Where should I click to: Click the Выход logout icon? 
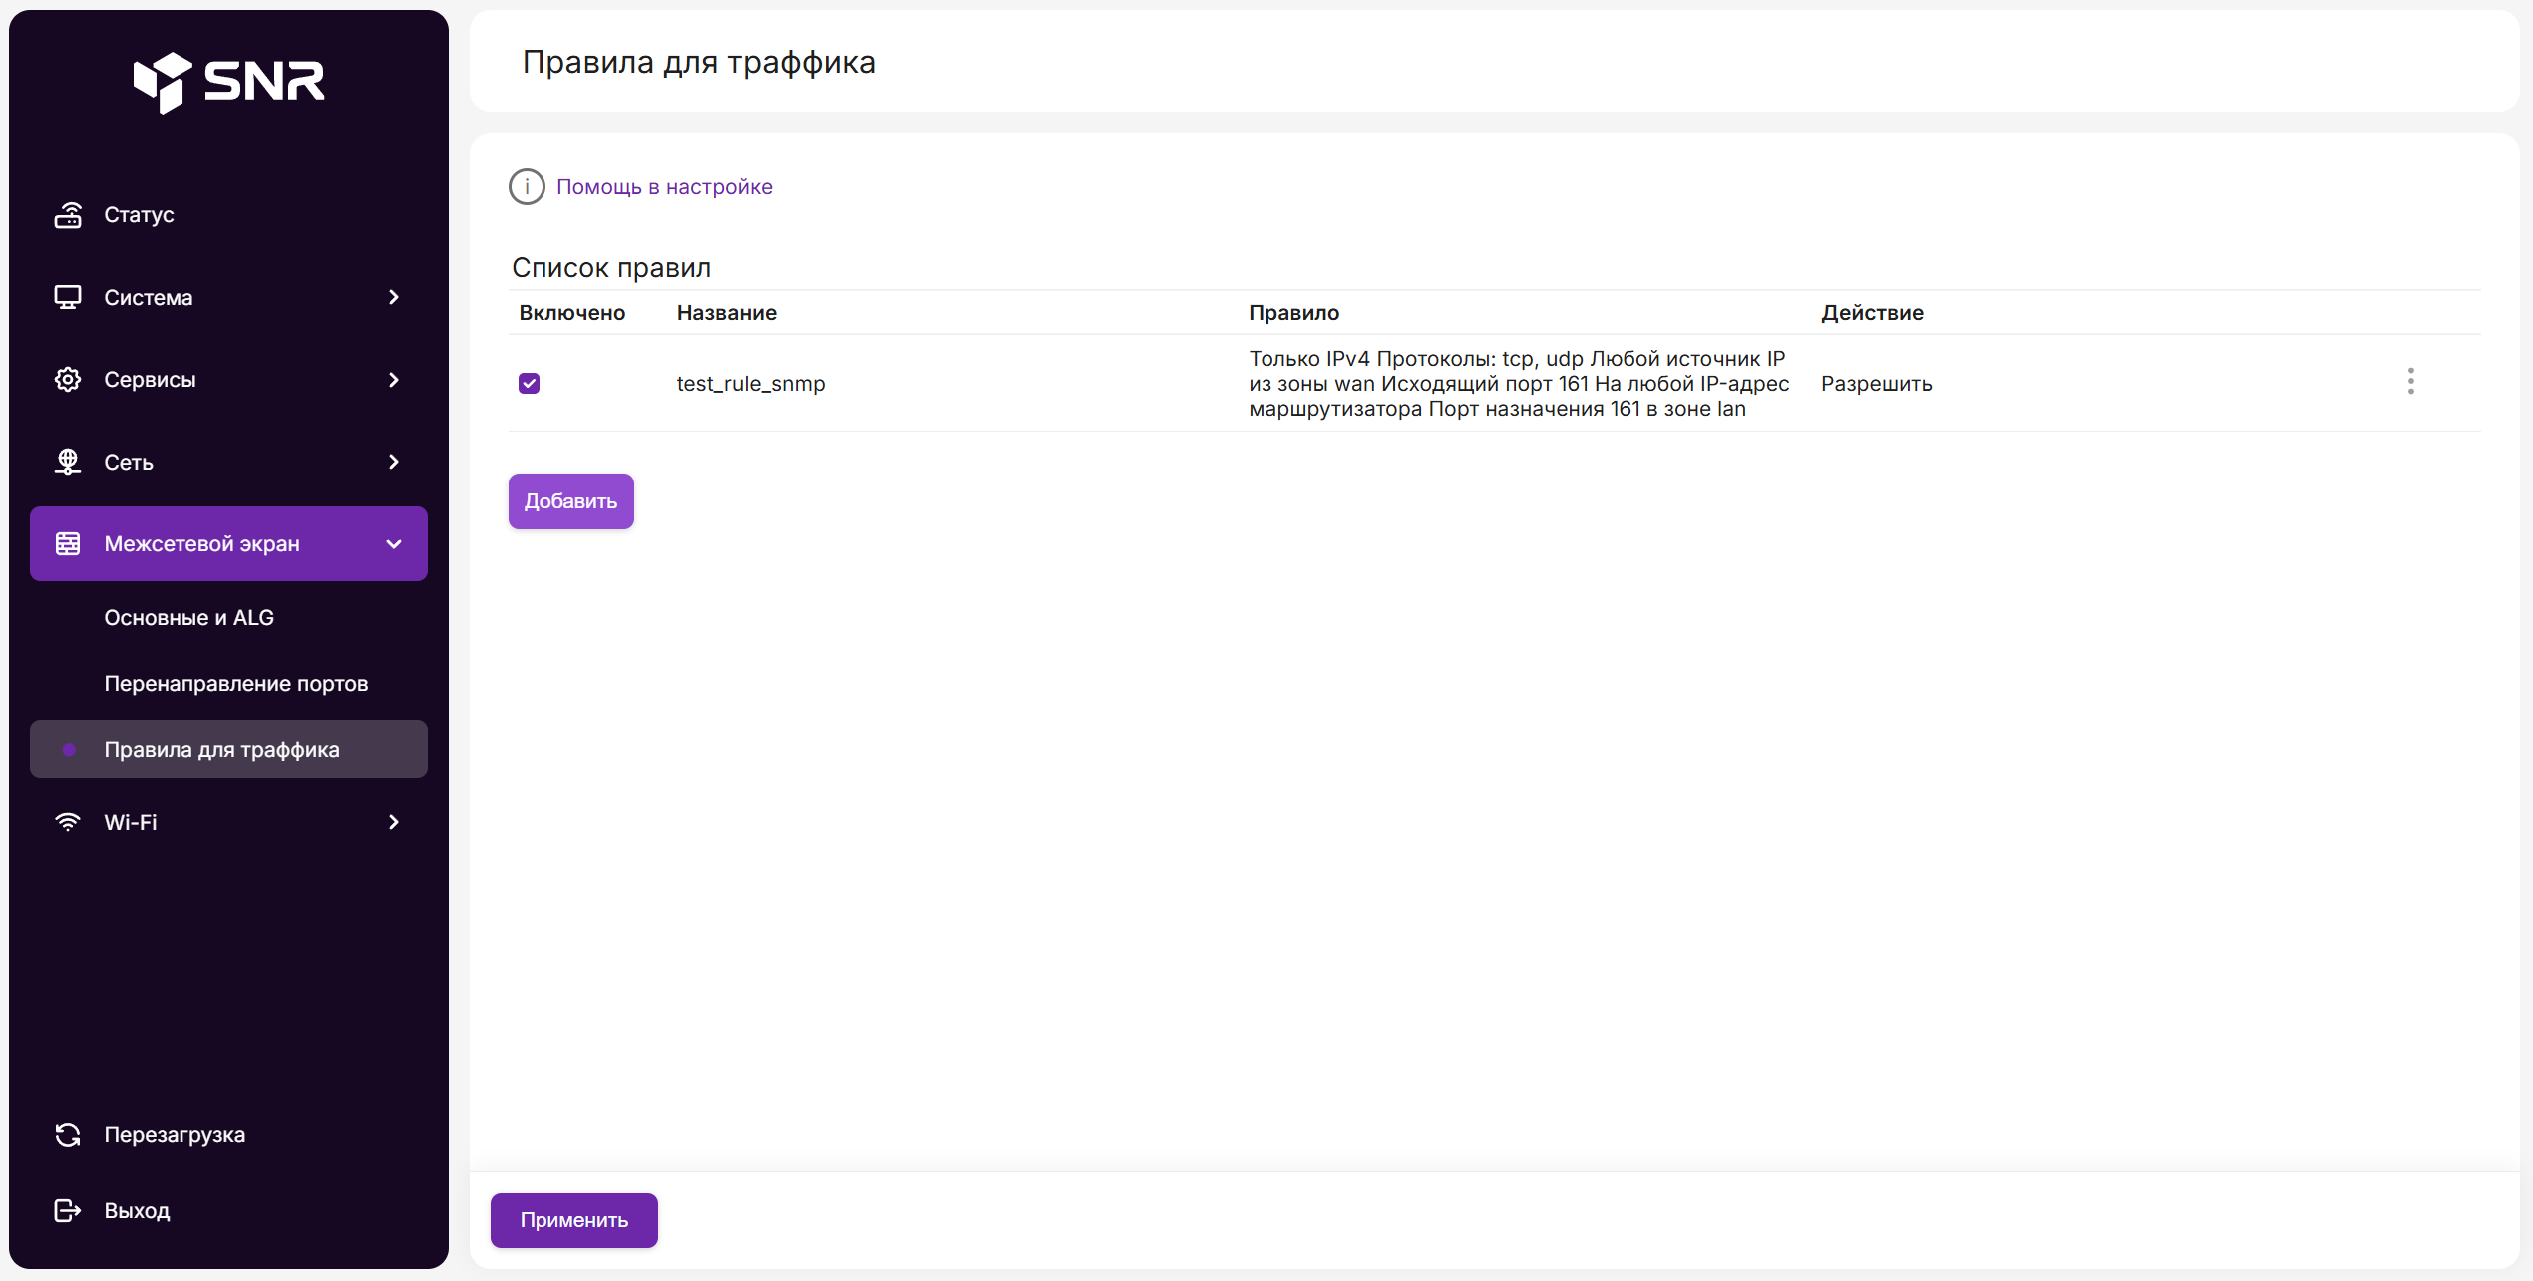[68, 1210]
